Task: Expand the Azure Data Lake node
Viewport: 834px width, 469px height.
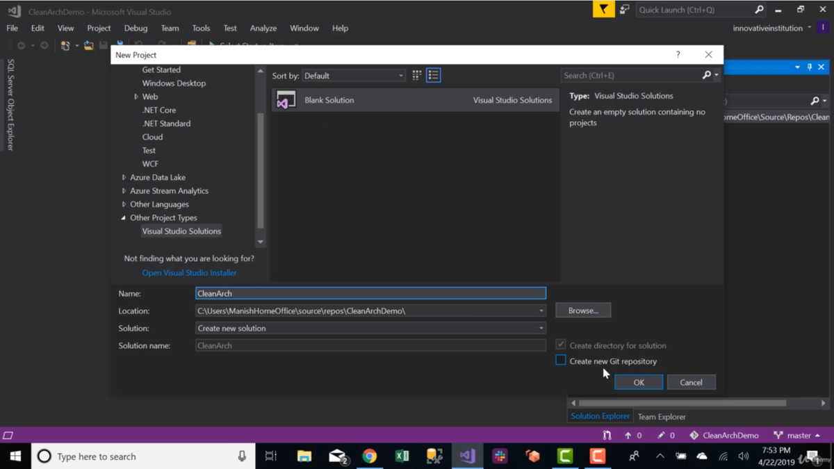Action: click(x=124, y=177)
